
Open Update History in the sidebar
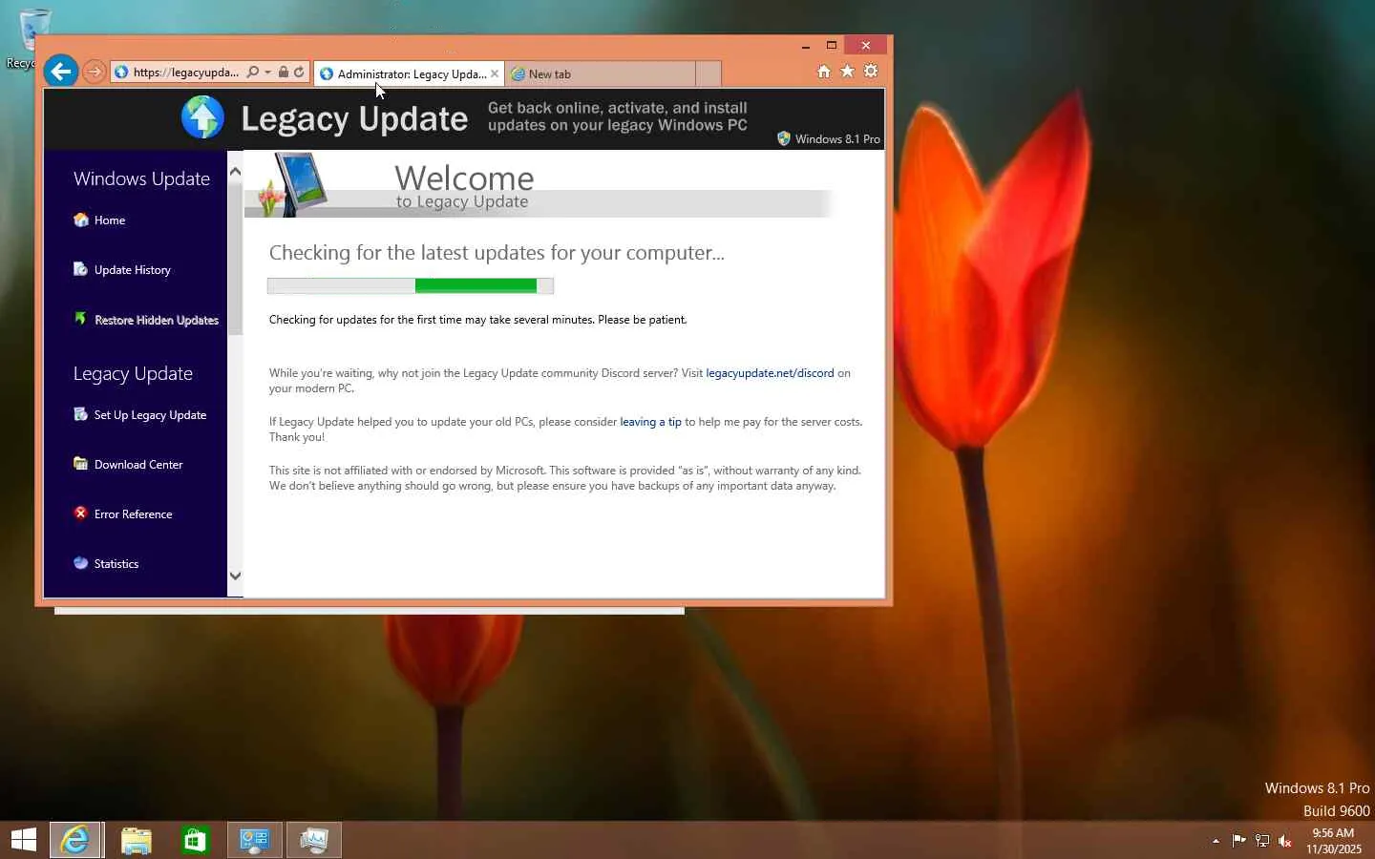(133, 270)
